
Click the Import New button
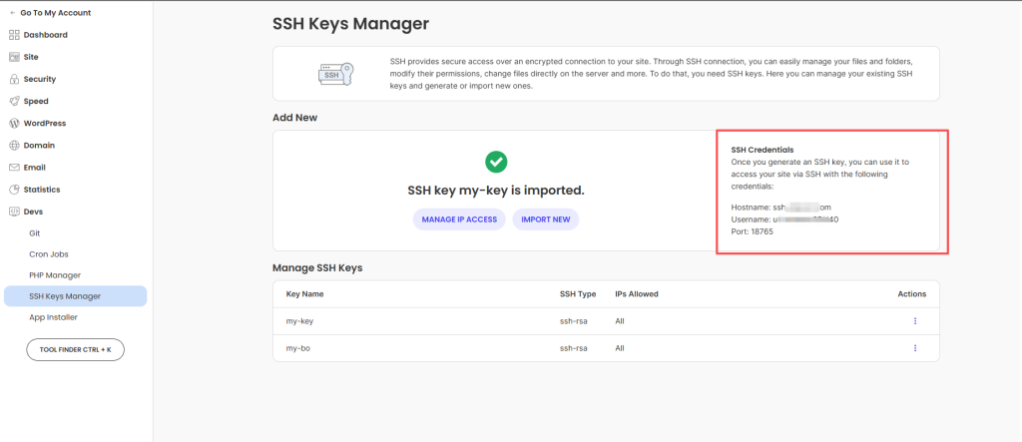(545, 220)
